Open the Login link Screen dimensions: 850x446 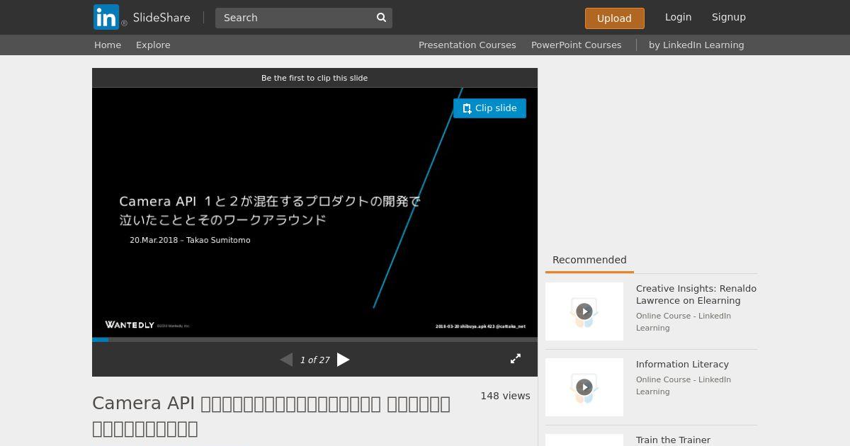point(678,17)
